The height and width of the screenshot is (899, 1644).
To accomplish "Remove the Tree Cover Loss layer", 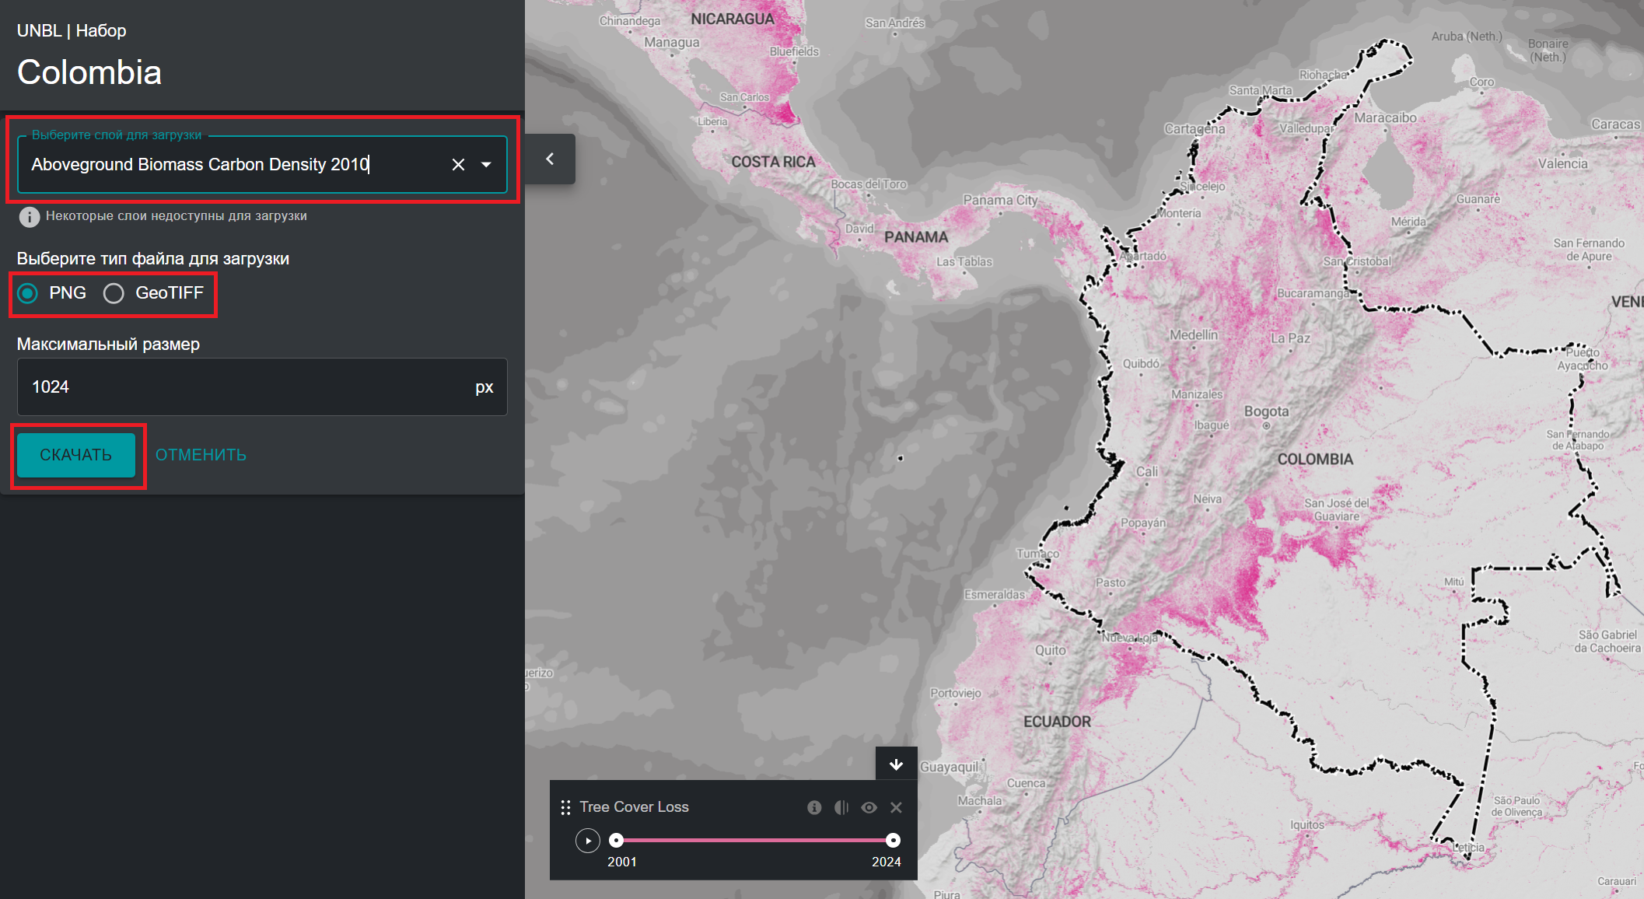I will pyautogui.click(x=896, y=807).
